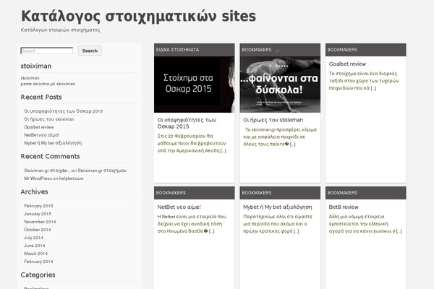434x289 pixels.
Task: Open the February 2014 archive
Action: pyautogui.click(x=38, y=262)
